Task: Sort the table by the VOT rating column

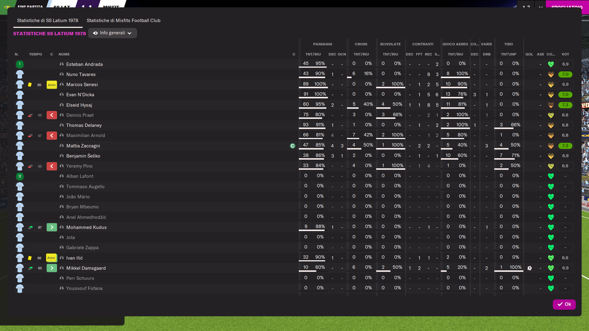Action: coord(565,54)
